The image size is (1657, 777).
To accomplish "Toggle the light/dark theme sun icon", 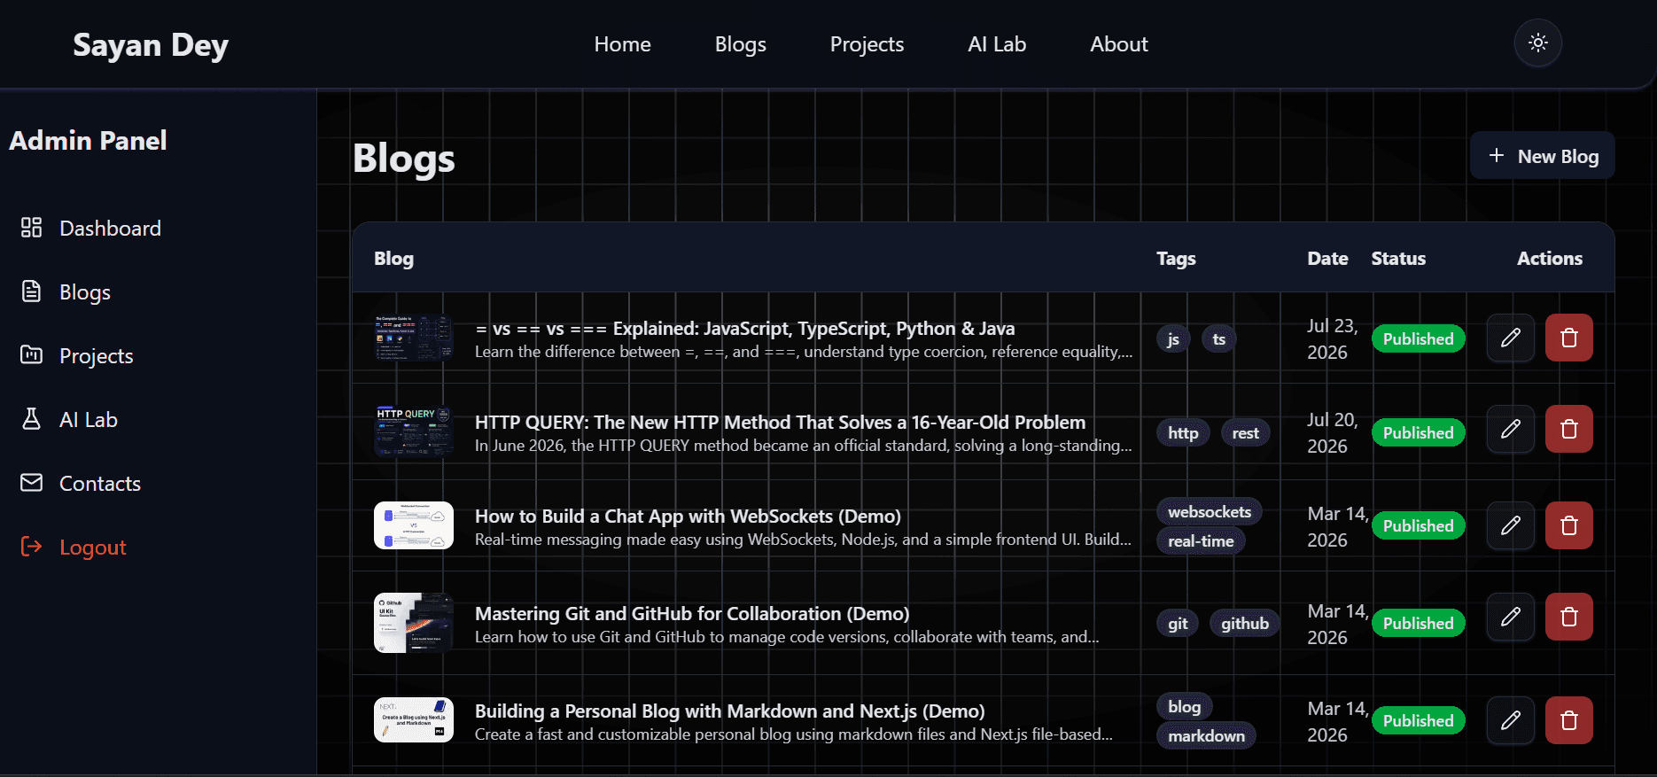I will [x=1537, y=43].
